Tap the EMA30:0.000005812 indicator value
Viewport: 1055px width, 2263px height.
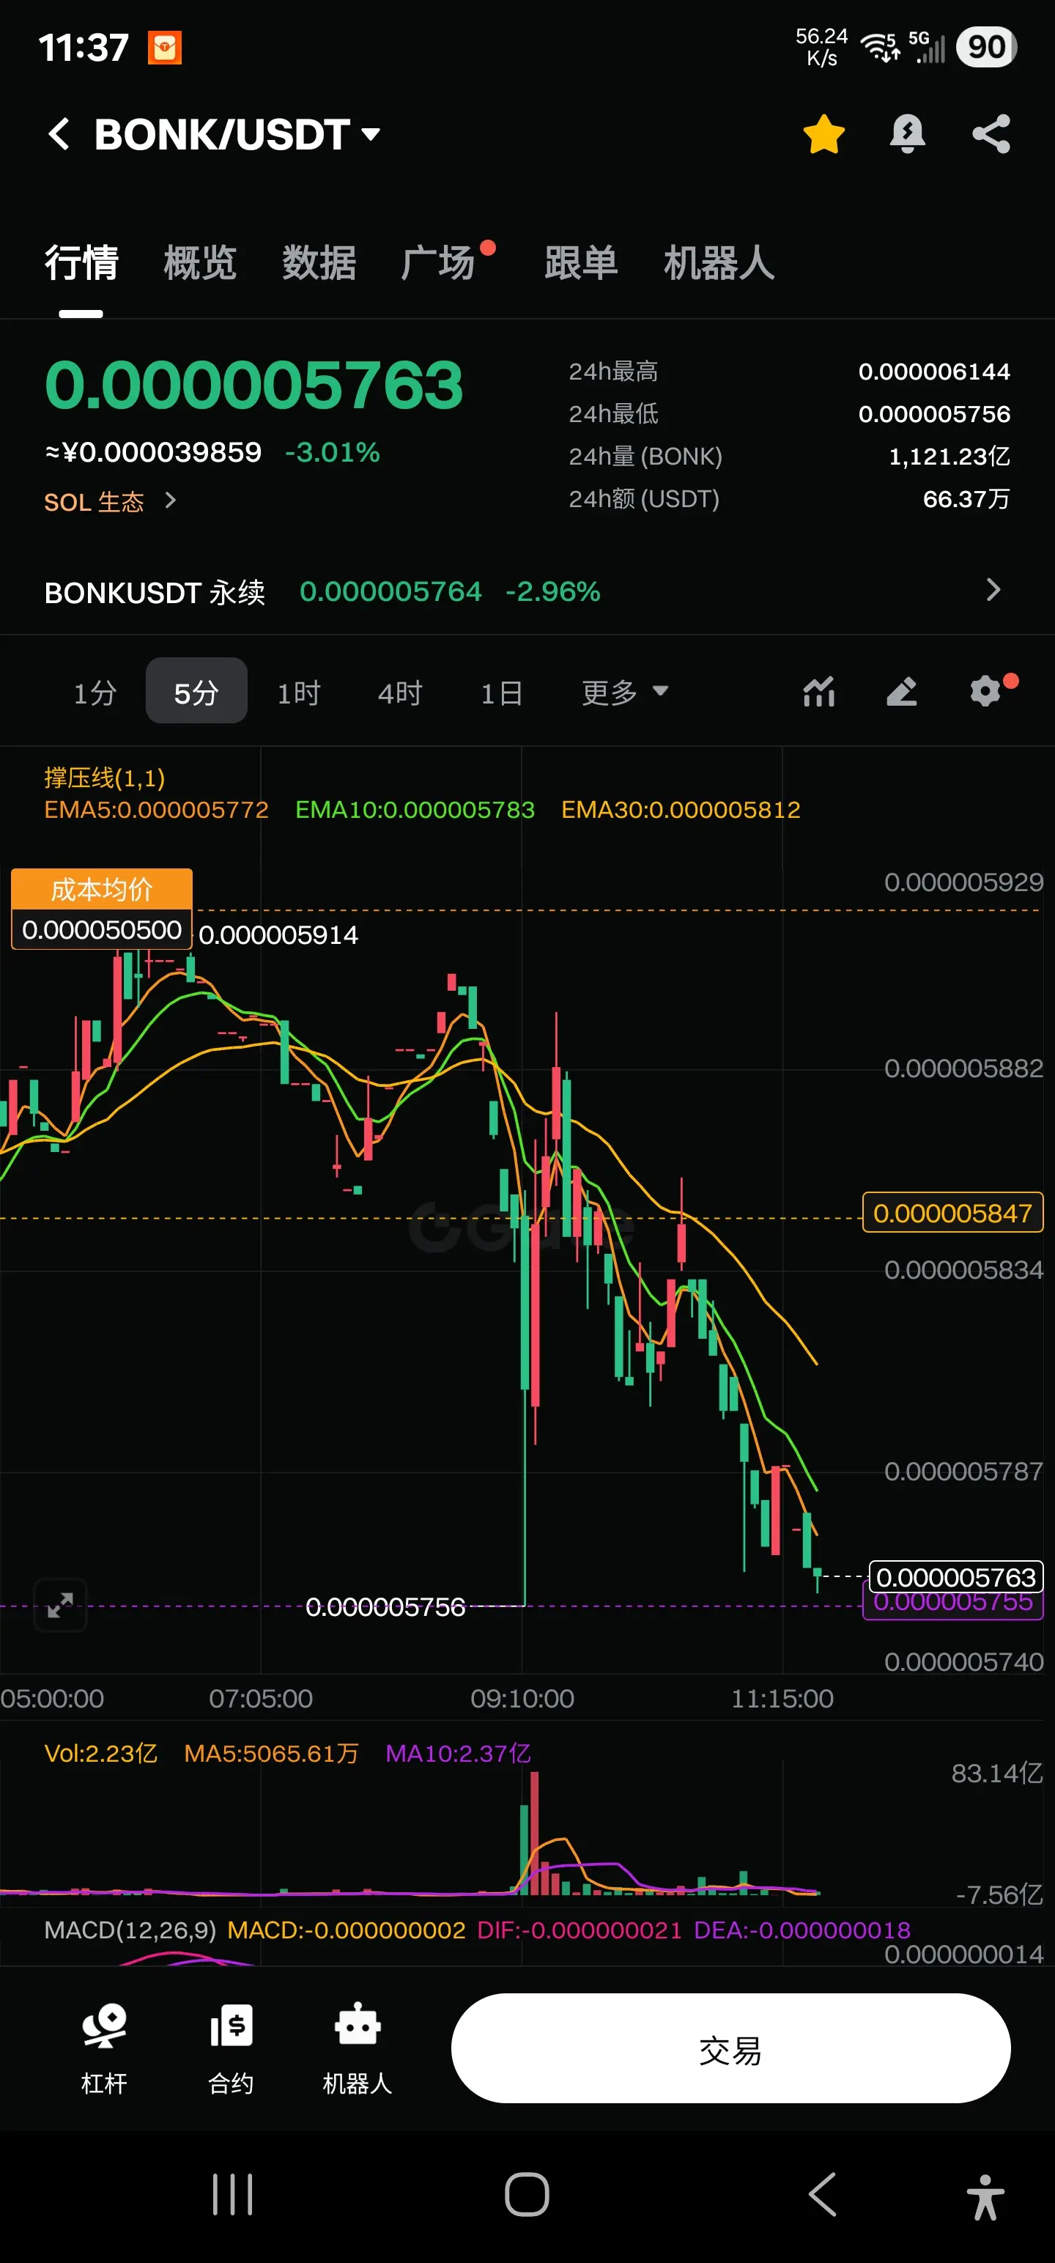[x=681, y=809]
